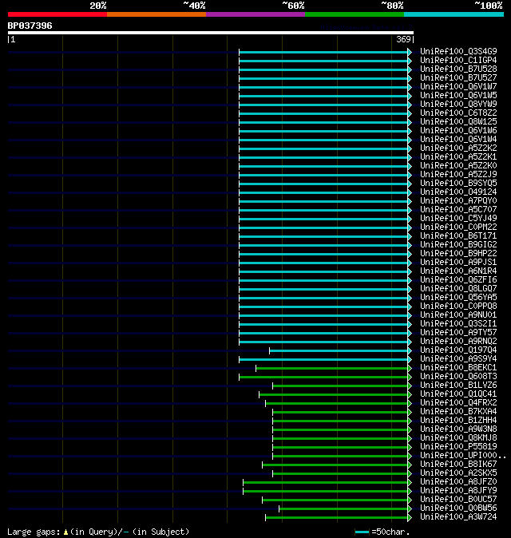Open the UniRef100_Q8KMJ8 hit

(x=458, y=437)
